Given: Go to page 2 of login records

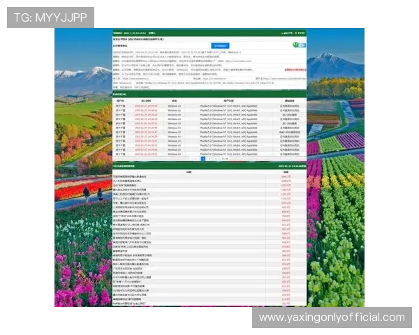Looking at the screenshot, I should [x=210, y=158].
